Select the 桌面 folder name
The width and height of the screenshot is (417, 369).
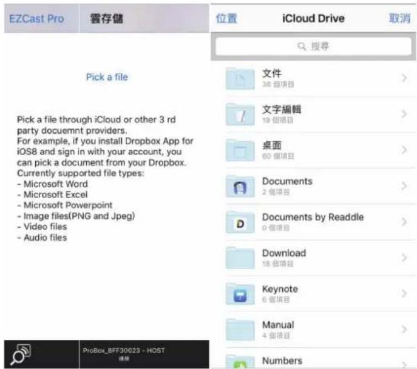point(272,145)
